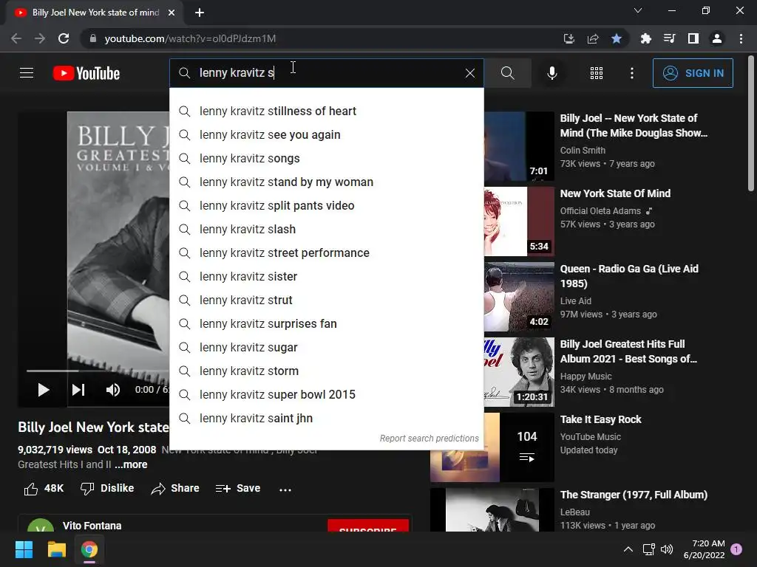
Task: Select suggestion 'lenny kravitz see you again'
Action: click(326, 134)
